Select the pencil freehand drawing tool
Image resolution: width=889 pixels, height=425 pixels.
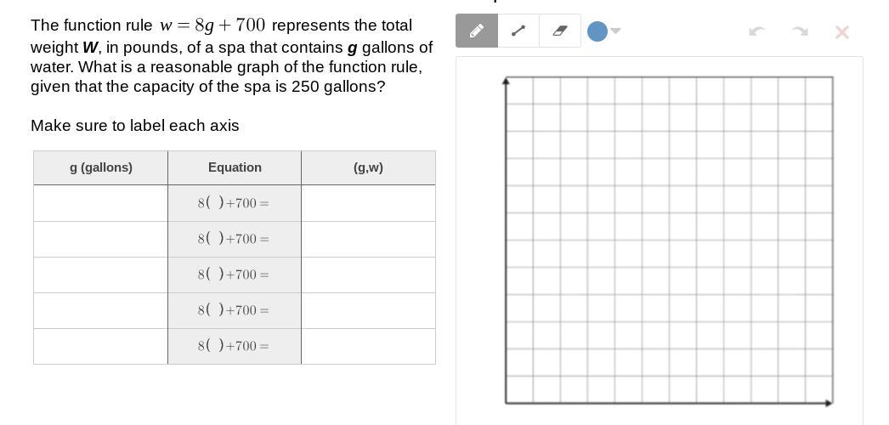tap(477, 31)
